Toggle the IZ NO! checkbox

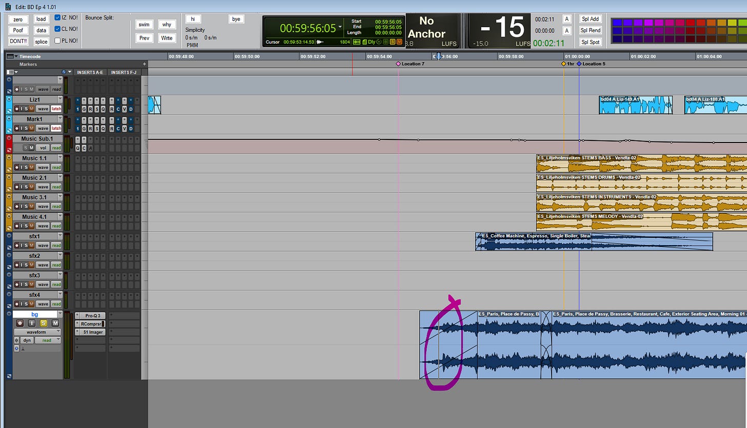coord(57,18)
